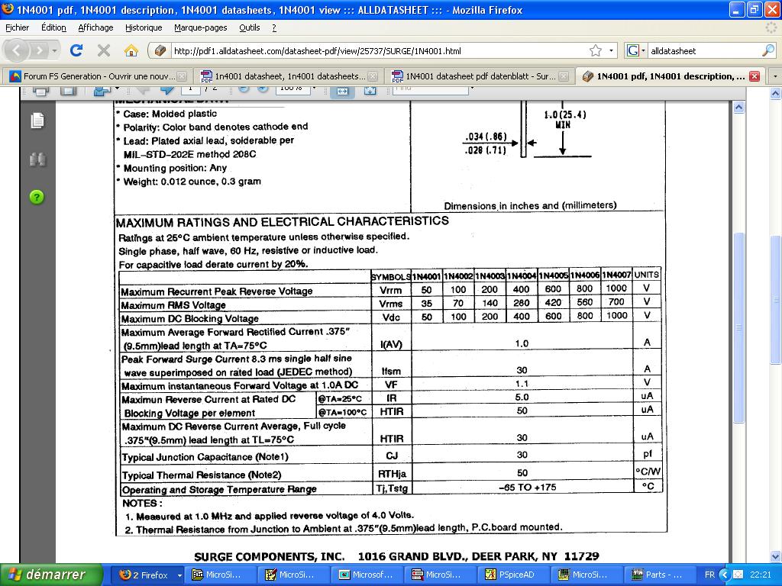Click the 1N4007 column header in the table
The image size is (782, 586).
616,275
